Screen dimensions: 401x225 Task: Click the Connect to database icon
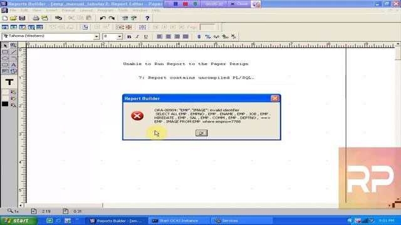[58, 18]
